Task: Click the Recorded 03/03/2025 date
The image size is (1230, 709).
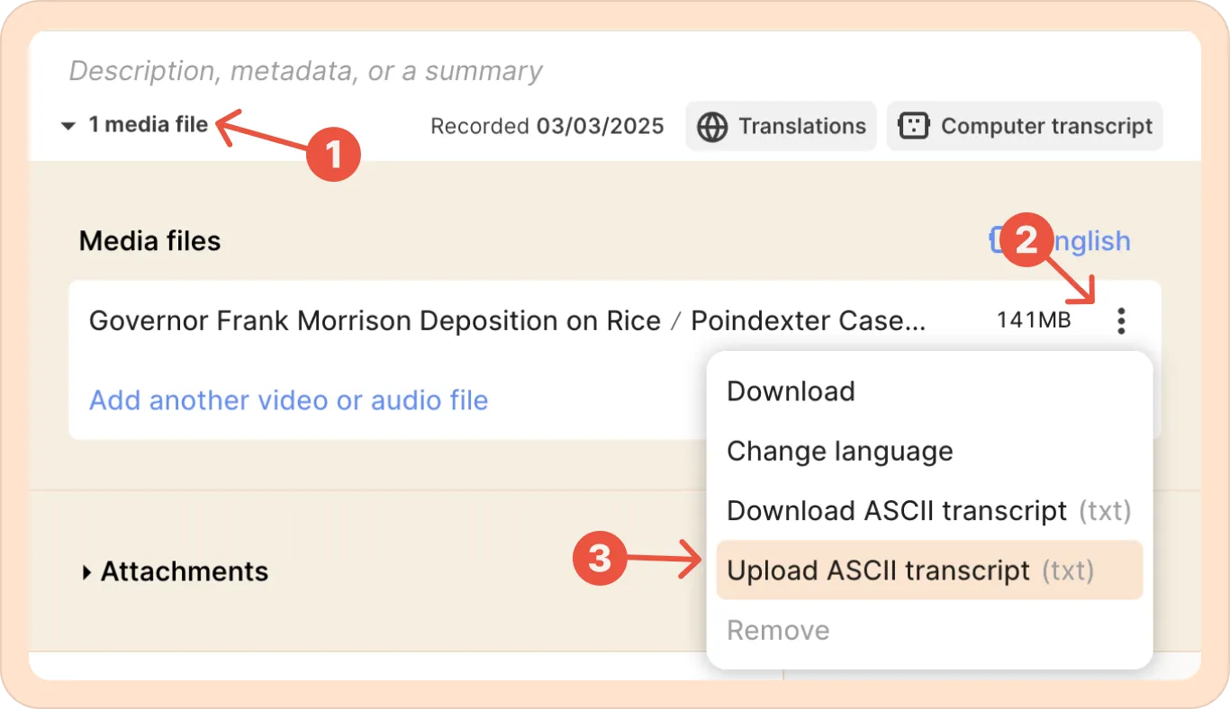Action: 547,127
